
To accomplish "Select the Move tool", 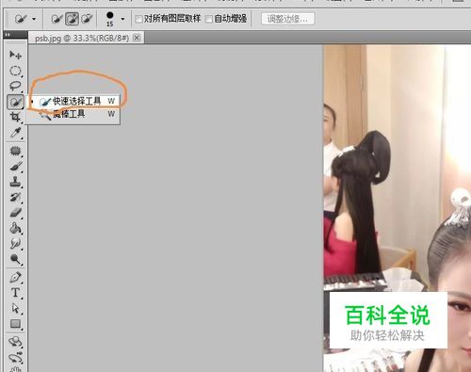I will coord(15,55).
